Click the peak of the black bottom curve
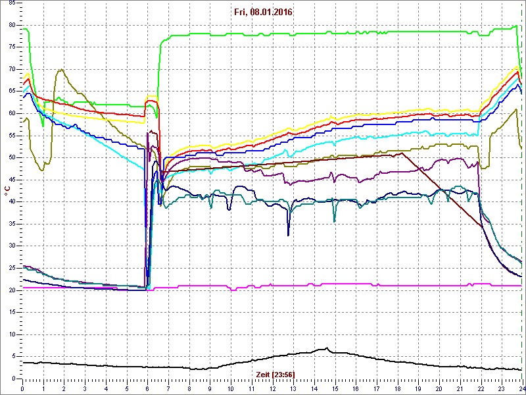The image size is (526, 395). pyautogui.click(x=327, y=348)
